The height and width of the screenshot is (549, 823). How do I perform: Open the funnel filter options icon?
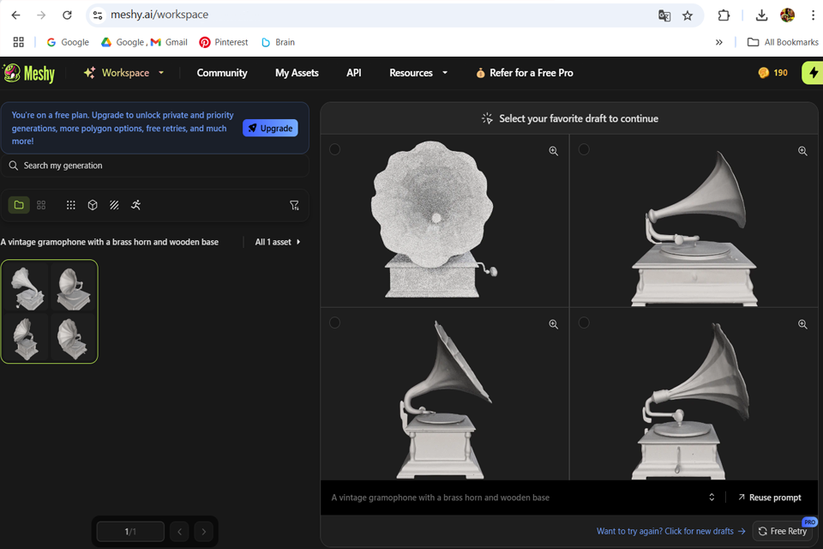pos(294,205)
